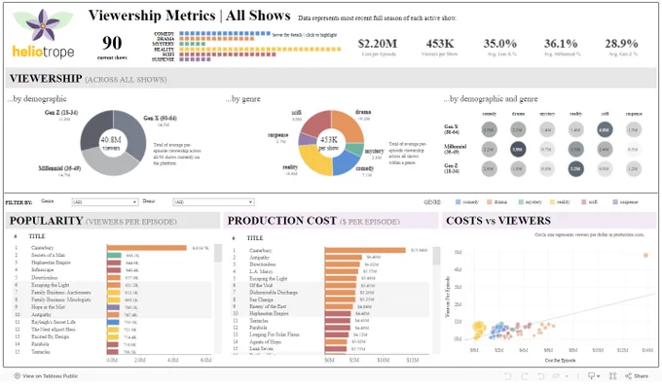Click Rayleigh's Secret Life blue bar

[113, 322]
